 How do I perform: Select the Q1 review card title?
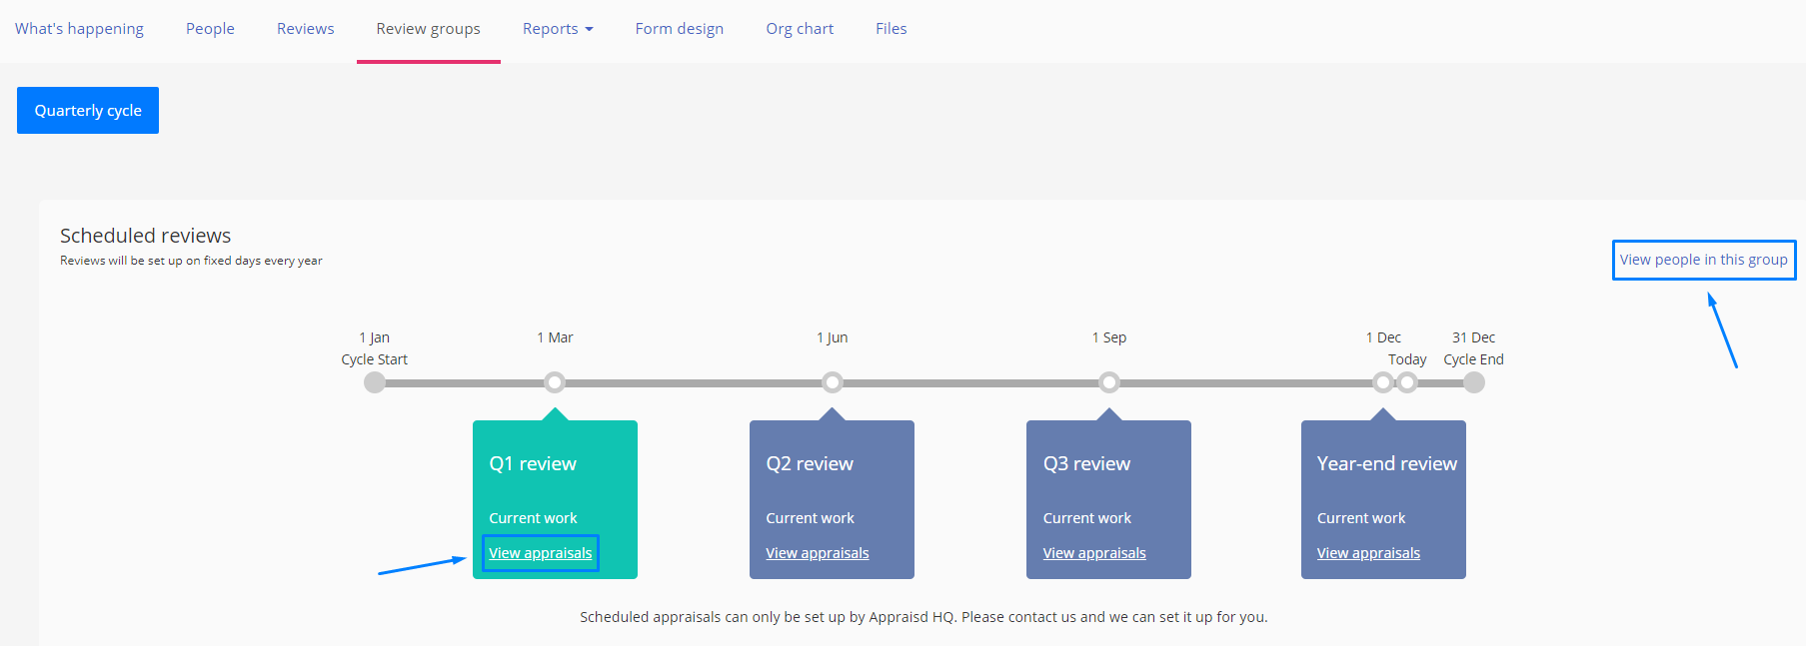pyautogui.click(x=533, y=464)
